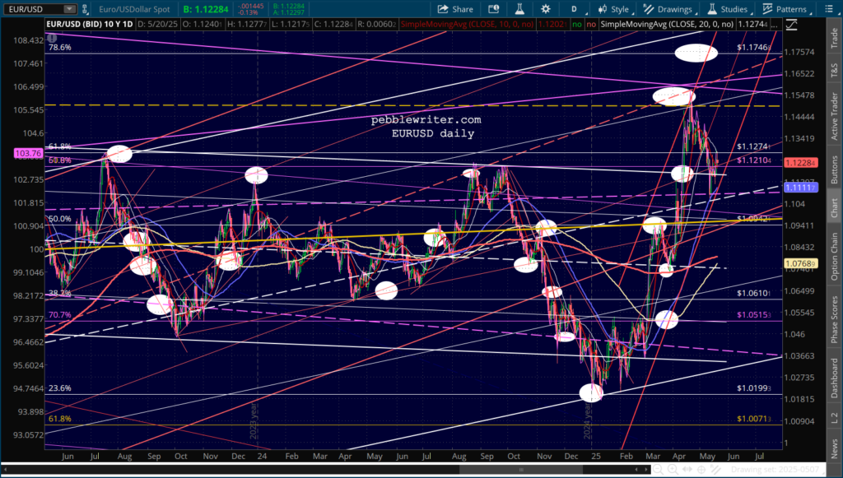843x478 pixels.
Task: Open chart settings gear icon
Action: click(x=546, y=9)
